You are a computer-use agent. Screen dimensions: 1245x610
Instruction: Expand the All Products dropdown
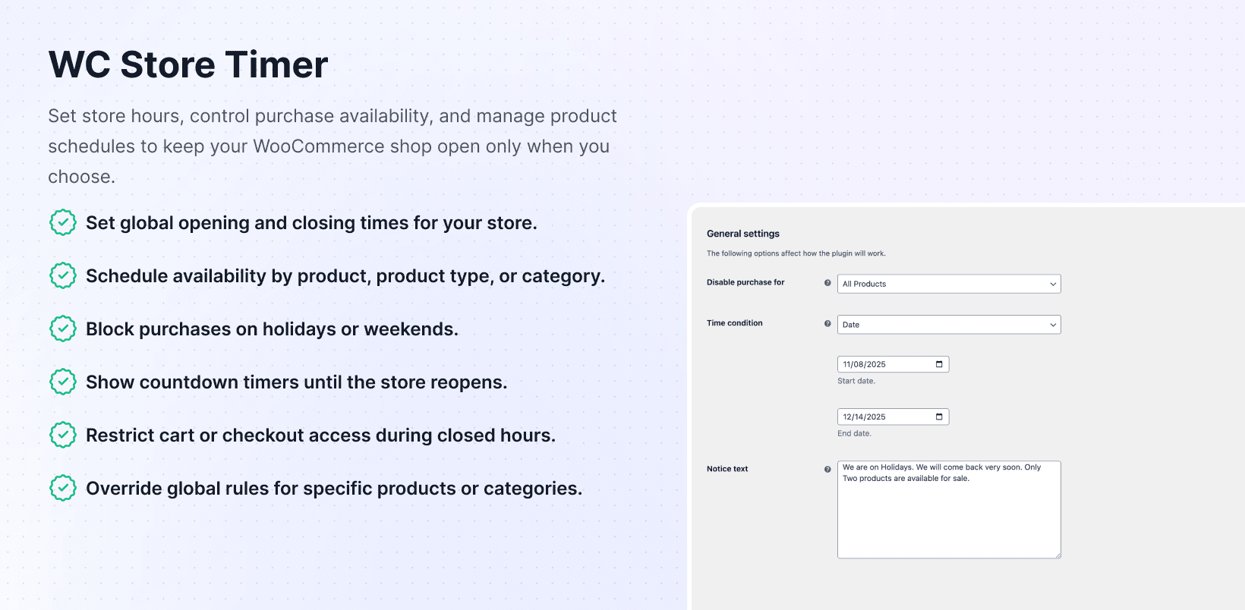(948, 284)
